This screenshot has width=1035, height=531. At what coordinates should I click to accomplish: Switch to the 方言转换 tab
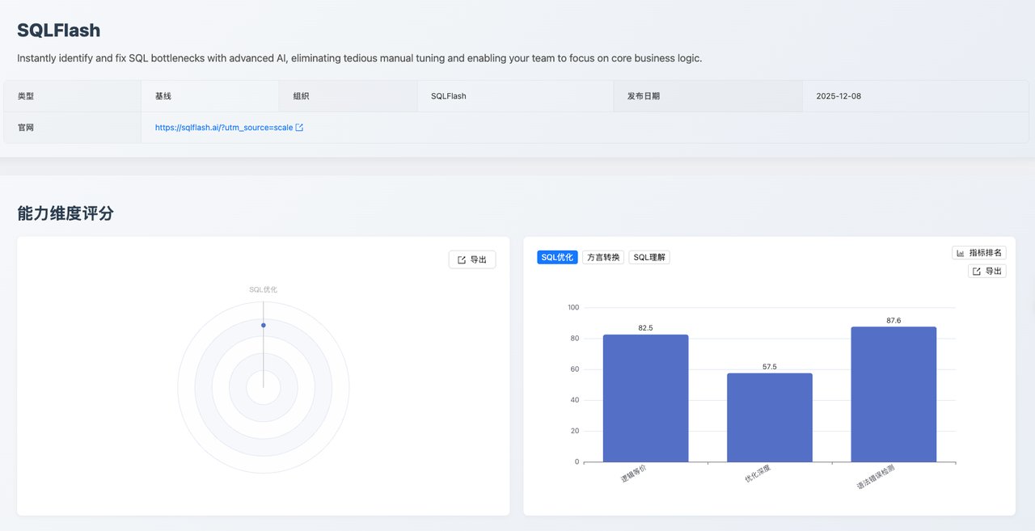[603, 257]
